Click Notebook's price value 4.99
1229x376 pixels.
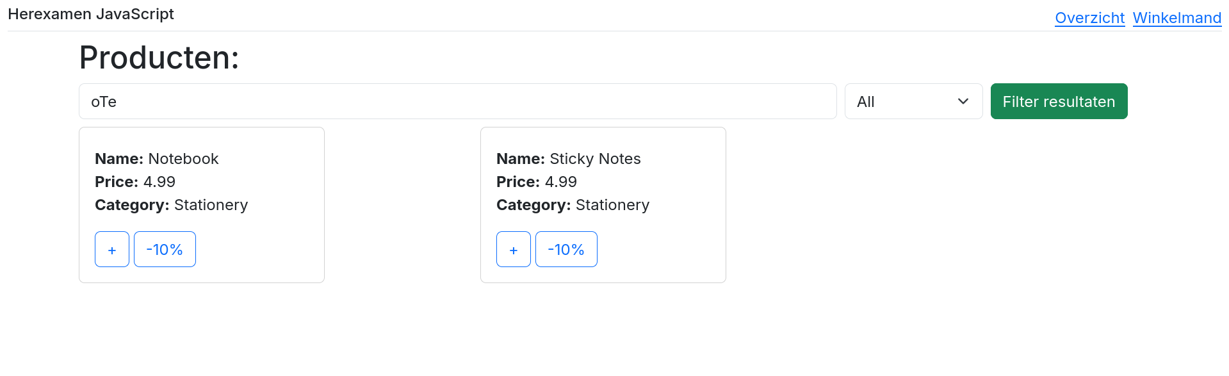point(159,182)
